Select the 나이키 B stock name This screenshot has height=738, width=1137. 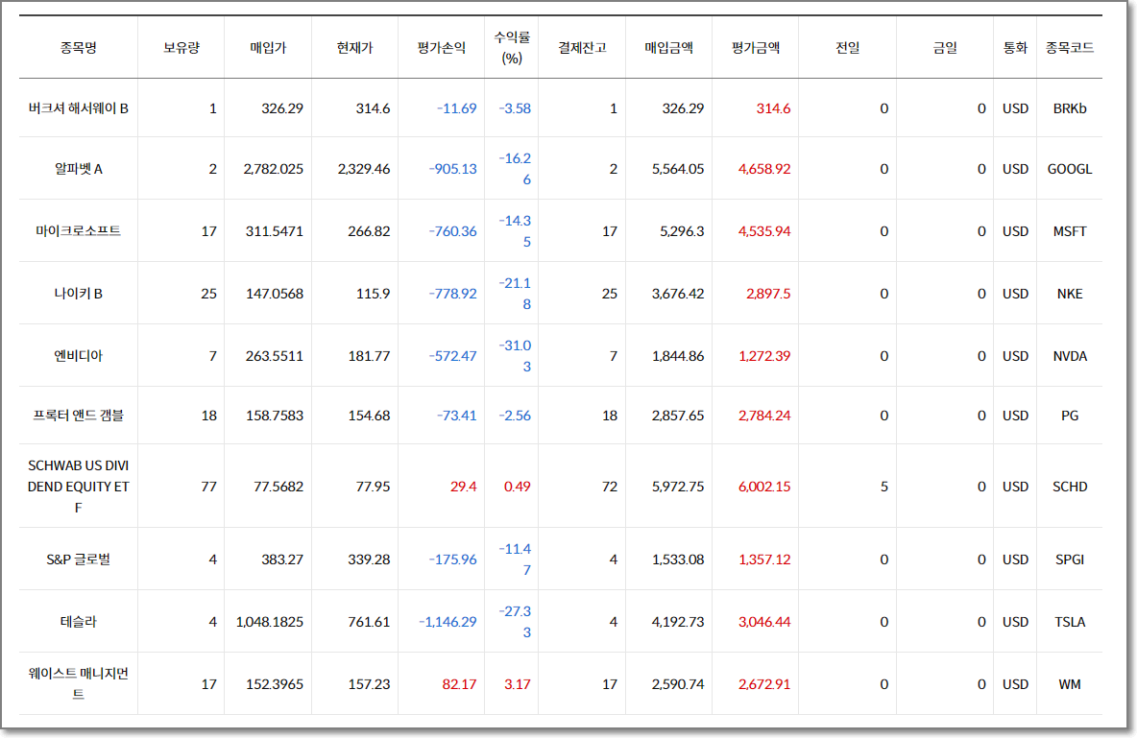pos(79,294)
